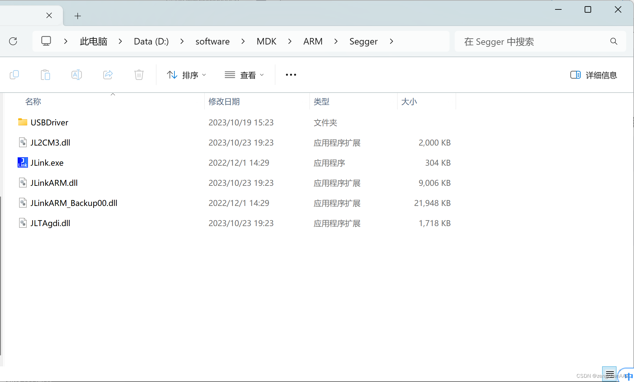Click the 2023/10/19 15:23 date cell
Image resolution: width=634 pixels, height=382 pixels.
coord(241,122)
